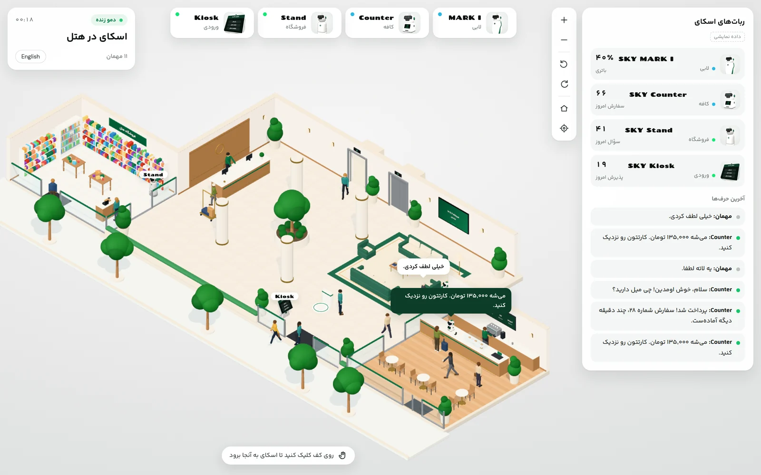Screen dimensions: 761x475
Task: Click Counter message 'سلام، خوش اومدین'
Action: (668, 290)
